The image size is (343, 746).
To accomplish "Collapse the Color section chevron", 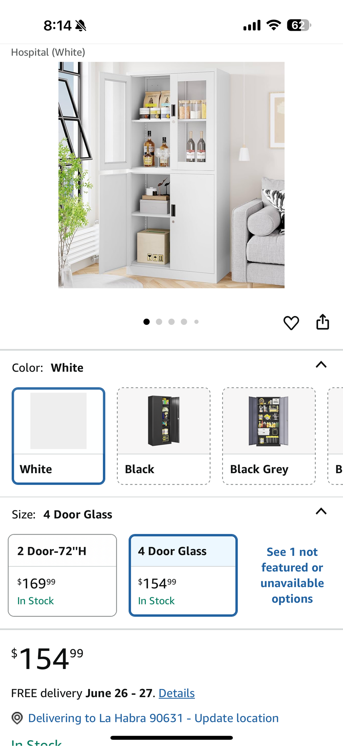I will click(x=321, y=365).
